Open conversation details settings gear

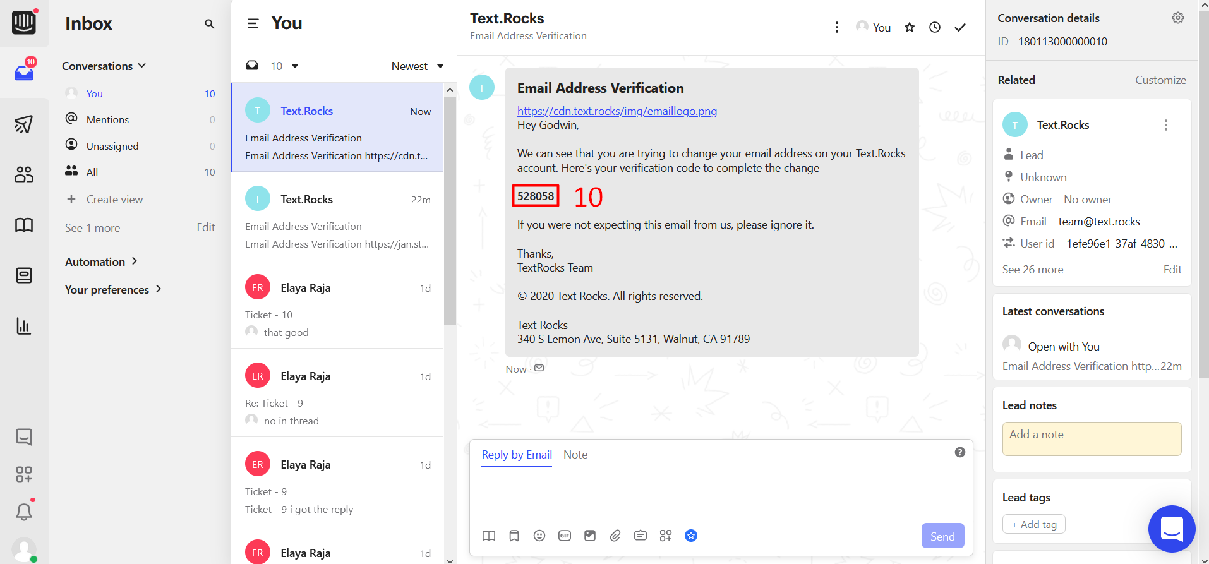1177,18
